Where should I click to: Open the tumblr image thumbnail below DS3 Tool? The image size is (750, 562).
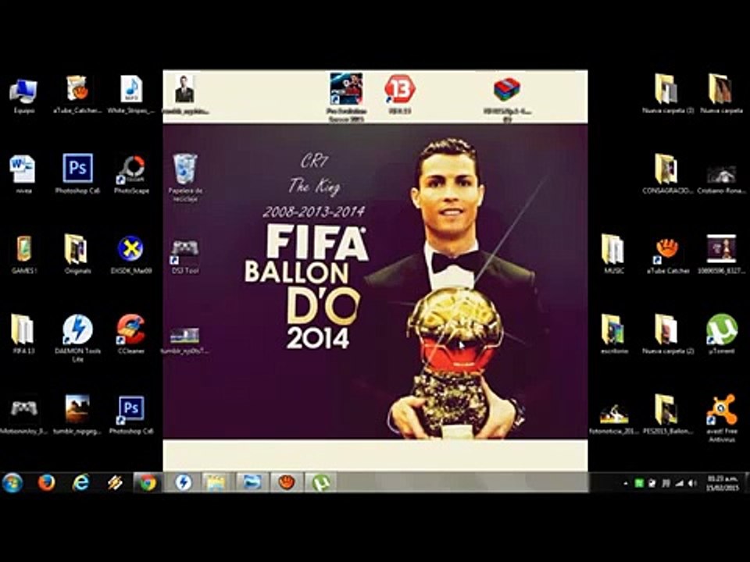[184, 336]
